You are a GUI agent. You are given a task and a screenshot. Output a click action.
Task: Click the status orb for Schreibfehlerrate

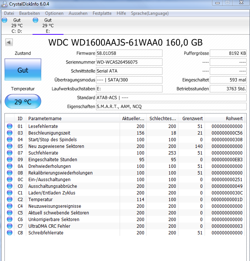[x=10, y=233]
